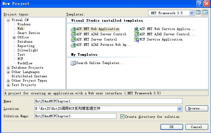
Task: Select ASP.NET AJAX Futures Web Ap... icon
Action: [x=73, y=45]
